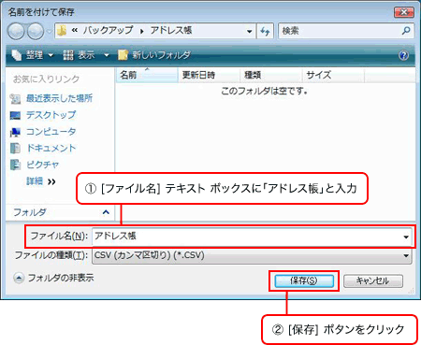Click the コンピュータ icon in sidebar
Screen dimensions: 421x345
click(x=15, y=132)
